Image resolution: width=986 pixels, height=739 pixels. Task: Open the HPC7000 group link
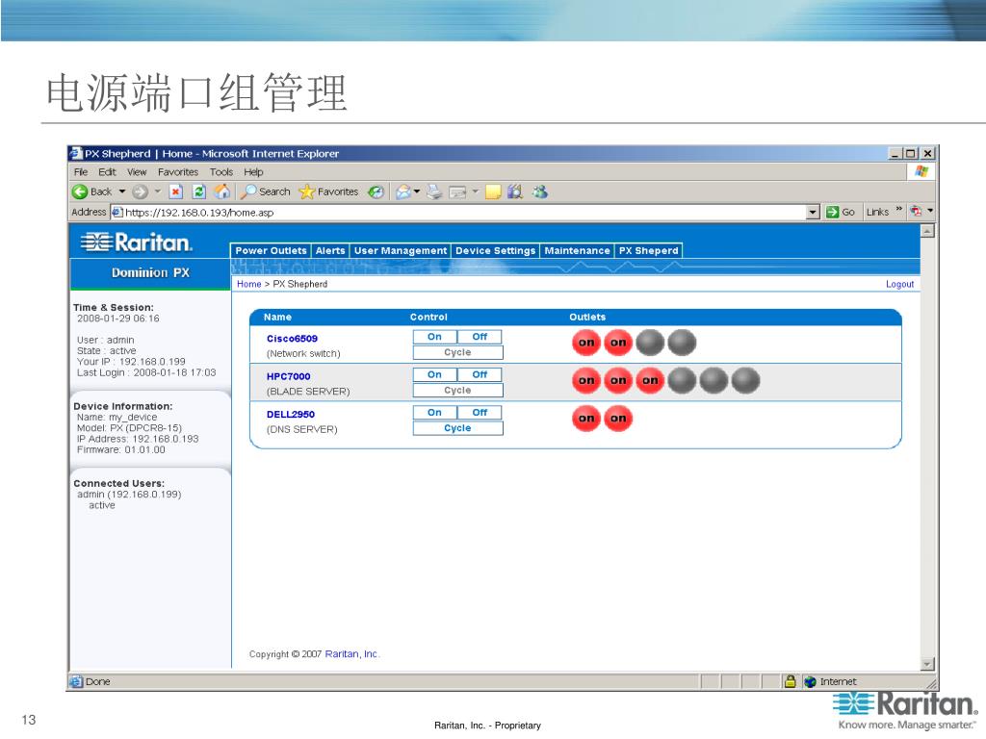(289, 376)
